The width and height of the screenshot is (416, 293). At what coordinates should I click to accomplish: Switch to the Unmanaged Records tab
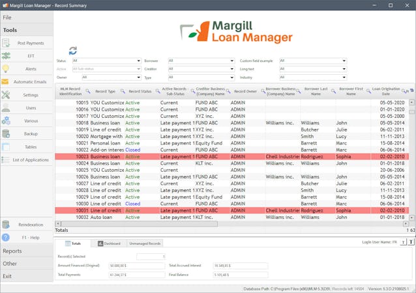145,244
